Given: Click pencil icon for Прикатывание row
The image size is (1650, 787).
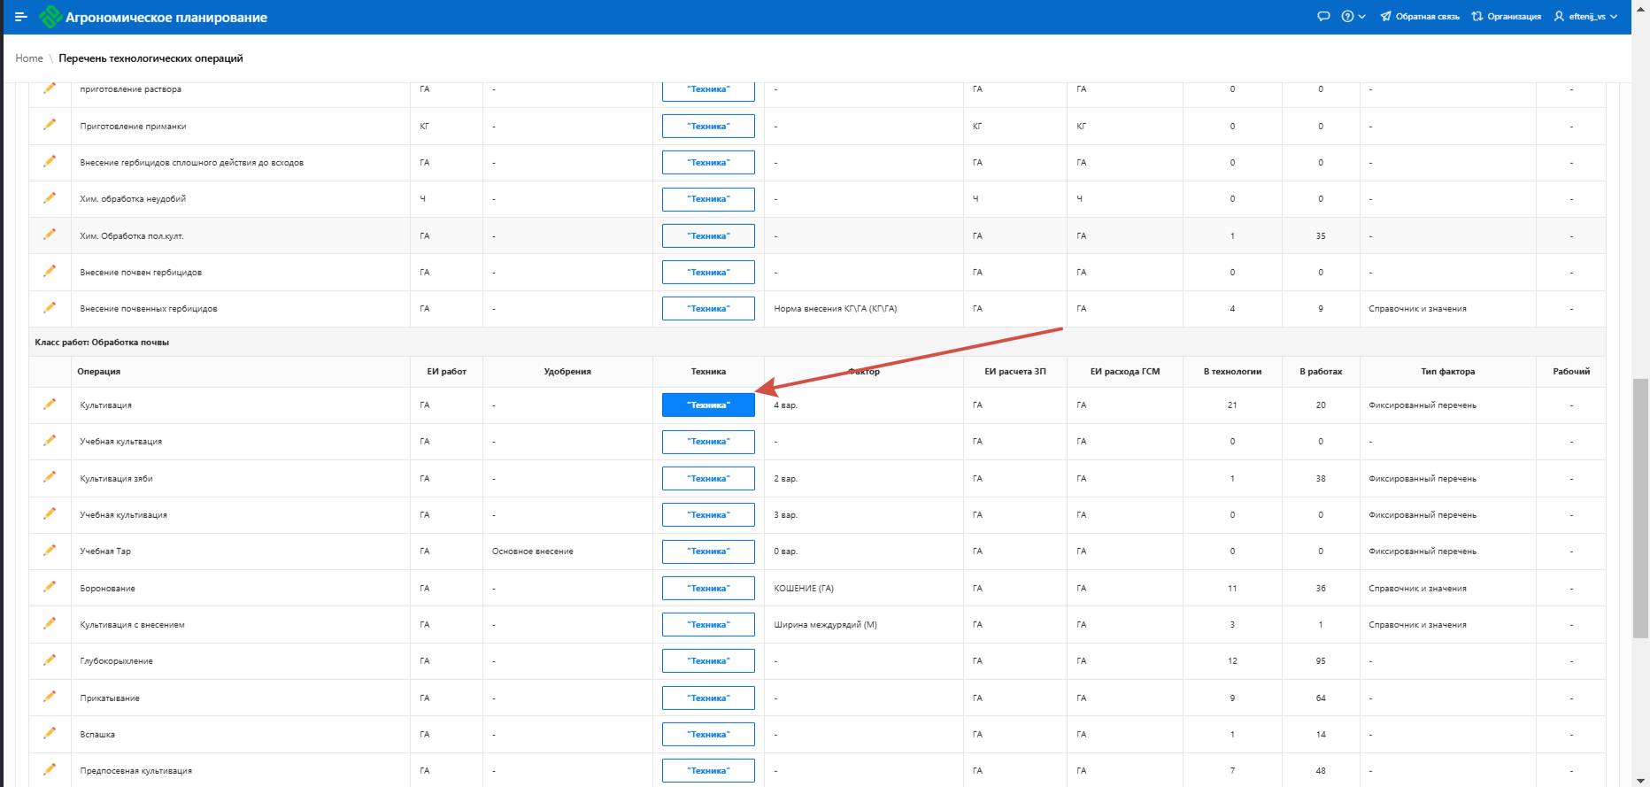Looking at the screenshot, I should 50,697.
